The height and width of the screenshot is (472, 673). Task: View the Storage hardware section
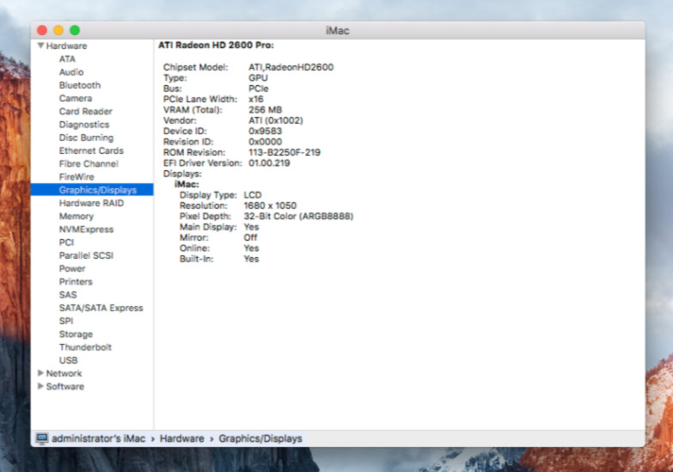coord(76,334)
